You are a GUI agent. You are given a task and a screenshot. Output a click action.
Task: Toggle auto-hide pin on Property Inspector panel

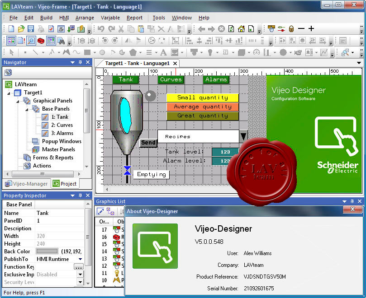(80, 195)
